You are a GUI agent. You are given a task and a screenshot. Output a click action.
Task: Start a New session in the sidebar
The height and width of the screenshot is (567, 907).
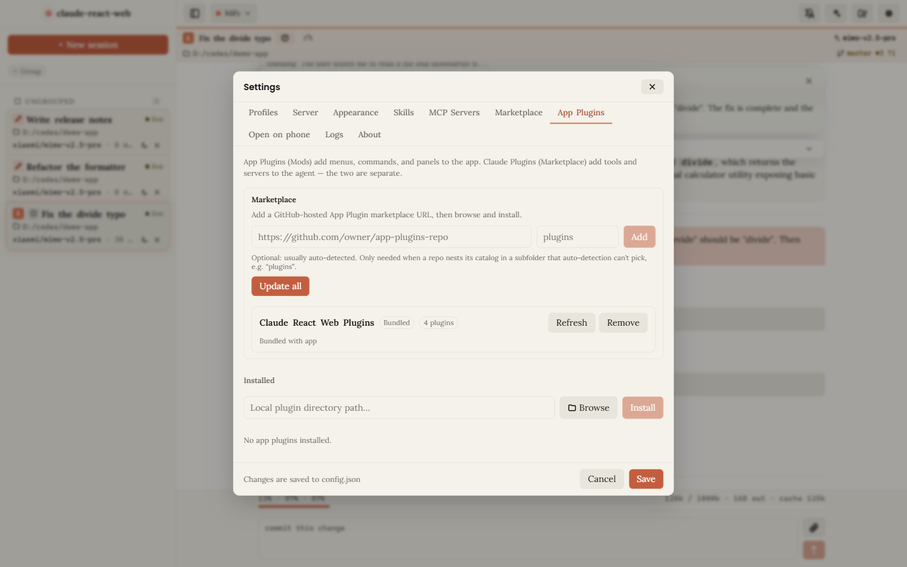pyautogui.click(x=88, y=45)
